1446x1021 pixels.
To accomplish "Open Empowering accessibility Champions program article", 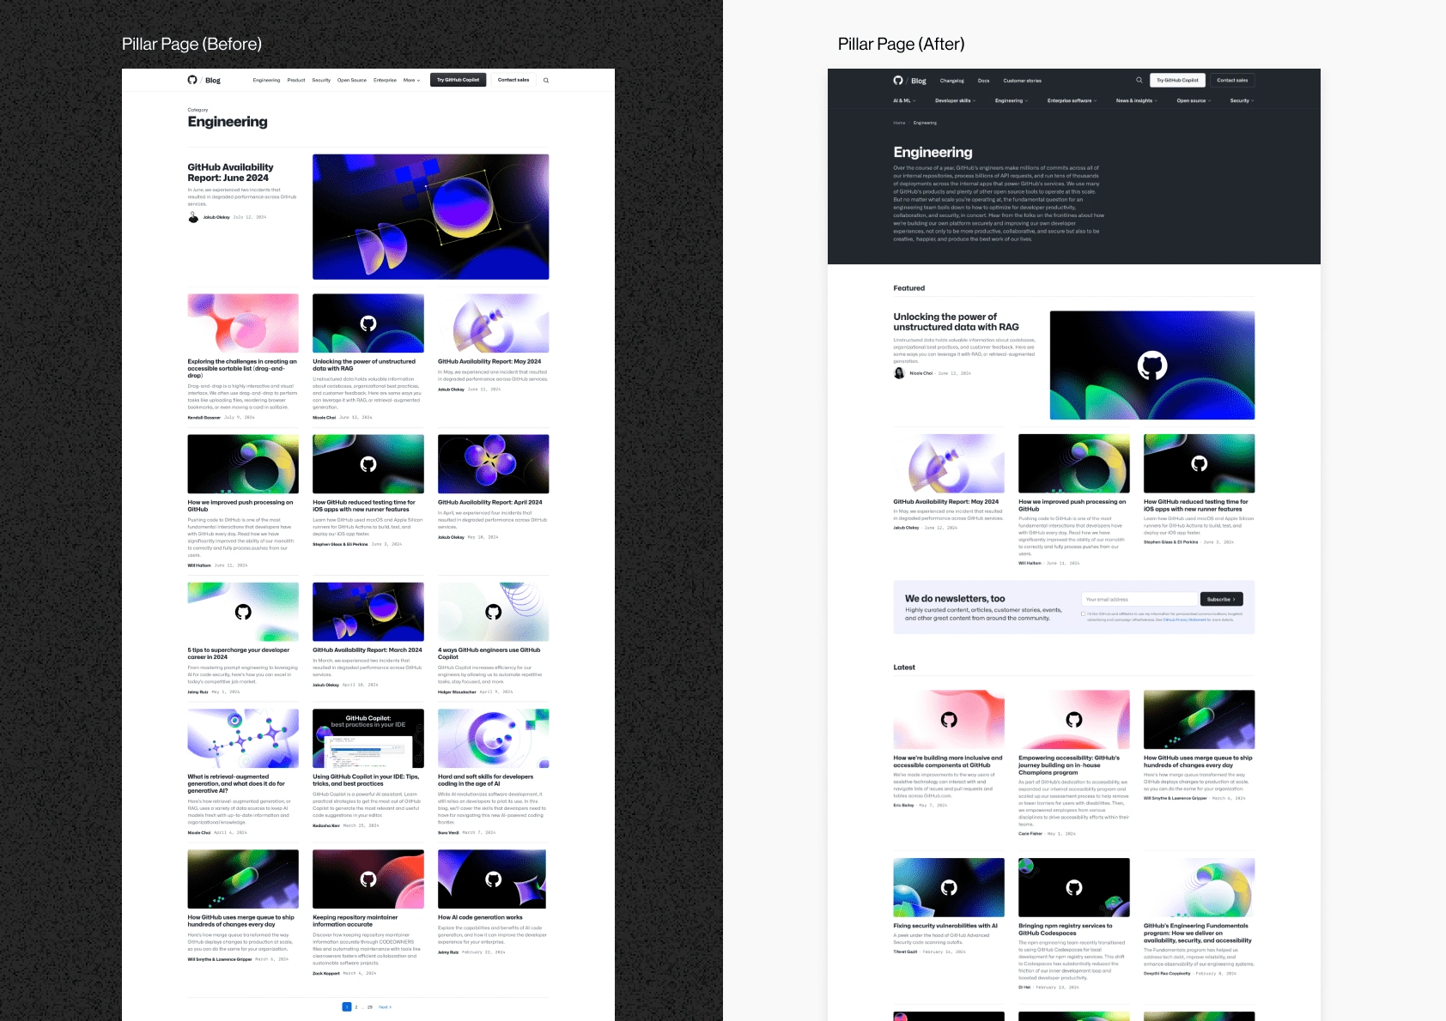I will [1069, 764].
